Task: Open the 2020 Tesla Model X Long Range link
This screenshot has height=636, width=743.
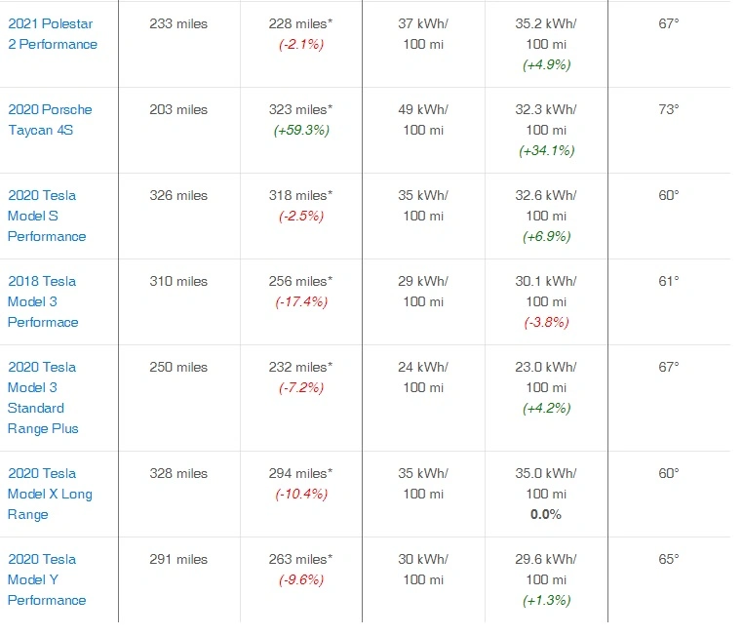Action: coord(50,495)
